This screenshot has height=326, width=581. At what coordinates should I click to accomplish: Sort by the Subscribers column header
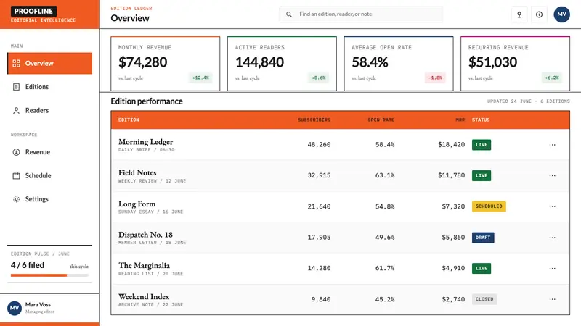tap(314, 120)
